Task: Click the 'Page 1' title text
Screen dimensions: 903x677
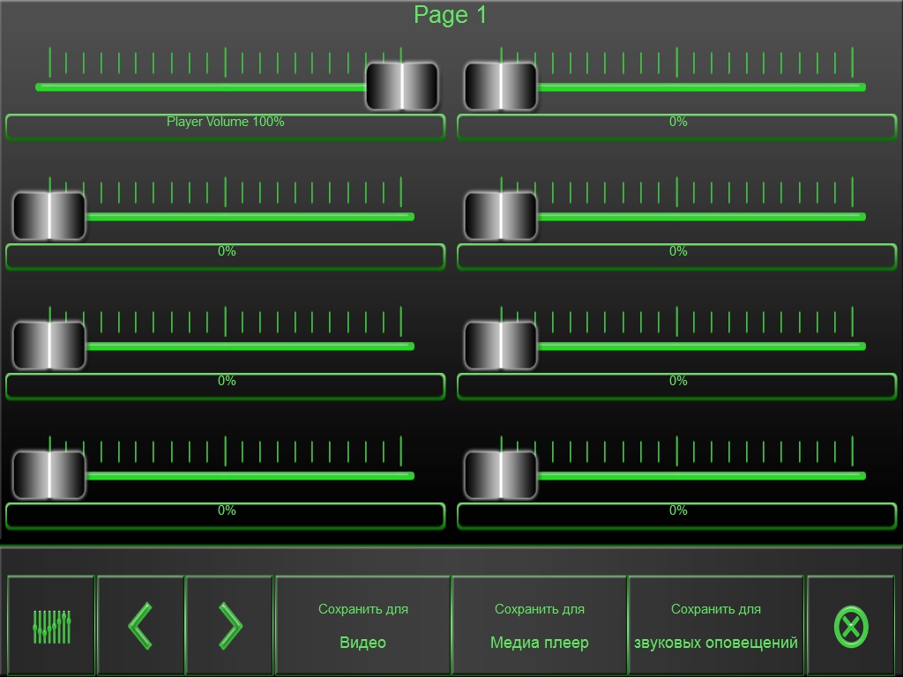Action: 451,15
